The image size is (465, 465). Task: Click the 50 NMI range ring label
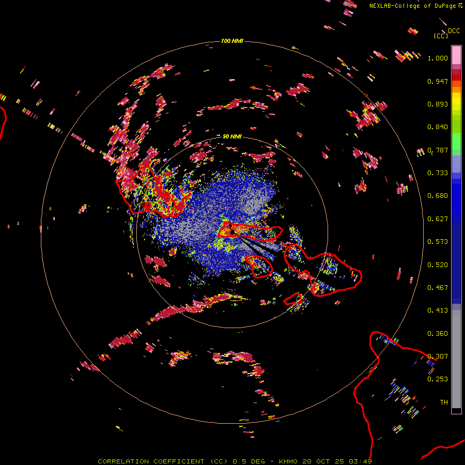[x=232, y=136]
